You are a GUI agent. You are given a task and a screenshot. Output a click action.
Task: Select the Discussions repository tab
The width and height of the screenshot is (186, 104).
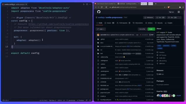[x=138, y=23]
